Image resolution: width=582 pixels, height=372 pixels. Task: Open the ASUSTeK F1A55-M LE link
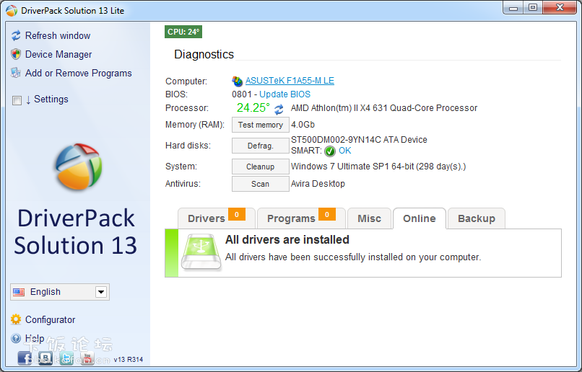[x=290, y=81]
